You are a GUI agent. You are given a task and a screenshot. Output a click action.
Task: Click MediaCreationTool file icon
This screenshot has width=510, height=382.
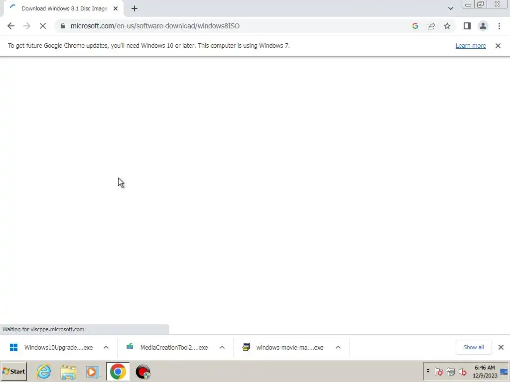pos(130,347)
